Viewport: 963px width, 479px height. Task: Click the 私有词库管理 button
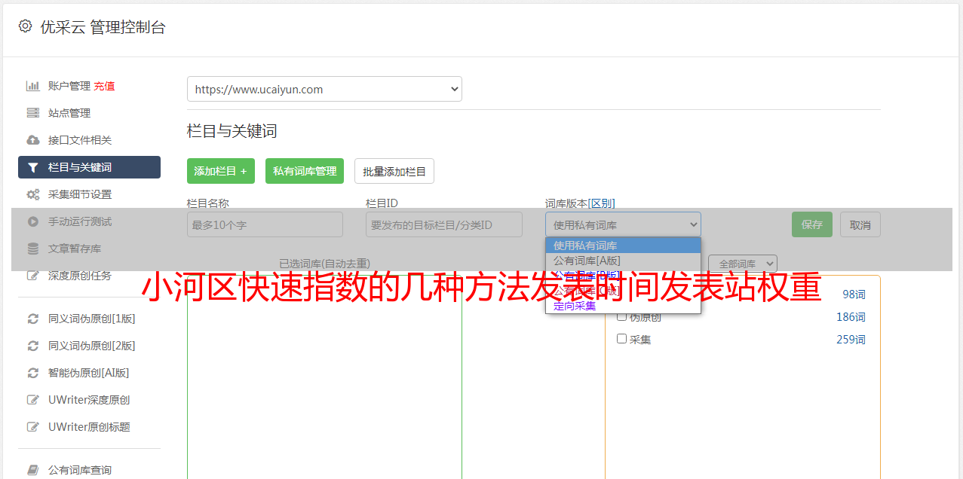[305, 171]
